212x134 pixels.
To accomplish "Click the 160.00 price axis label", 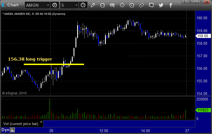I will pos(202,18).
